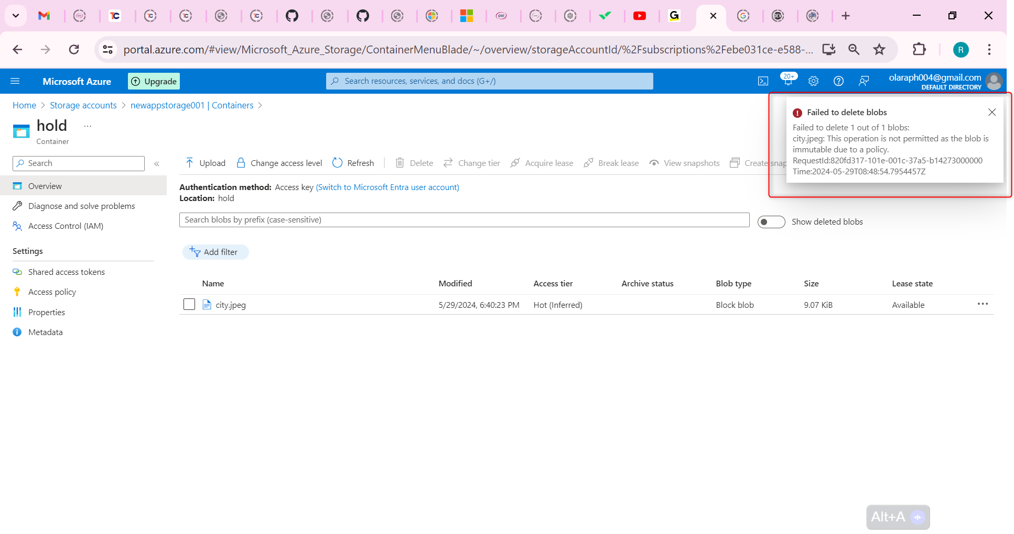Click the Upload toolbar button
Screen dimensions: 1014x534
[x=205, y=163]
